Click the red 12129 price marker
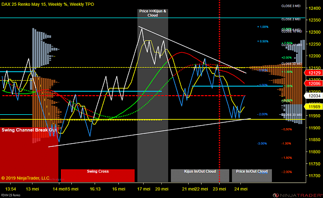The width and height of the screenshot is (323, 198). coord(314,73)
